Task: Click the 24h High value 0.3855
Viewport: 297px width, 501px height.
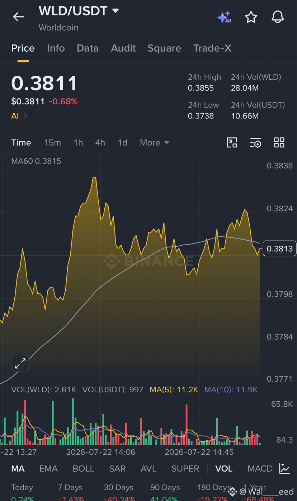Action: pyautogui.click(x=201, y=88)
